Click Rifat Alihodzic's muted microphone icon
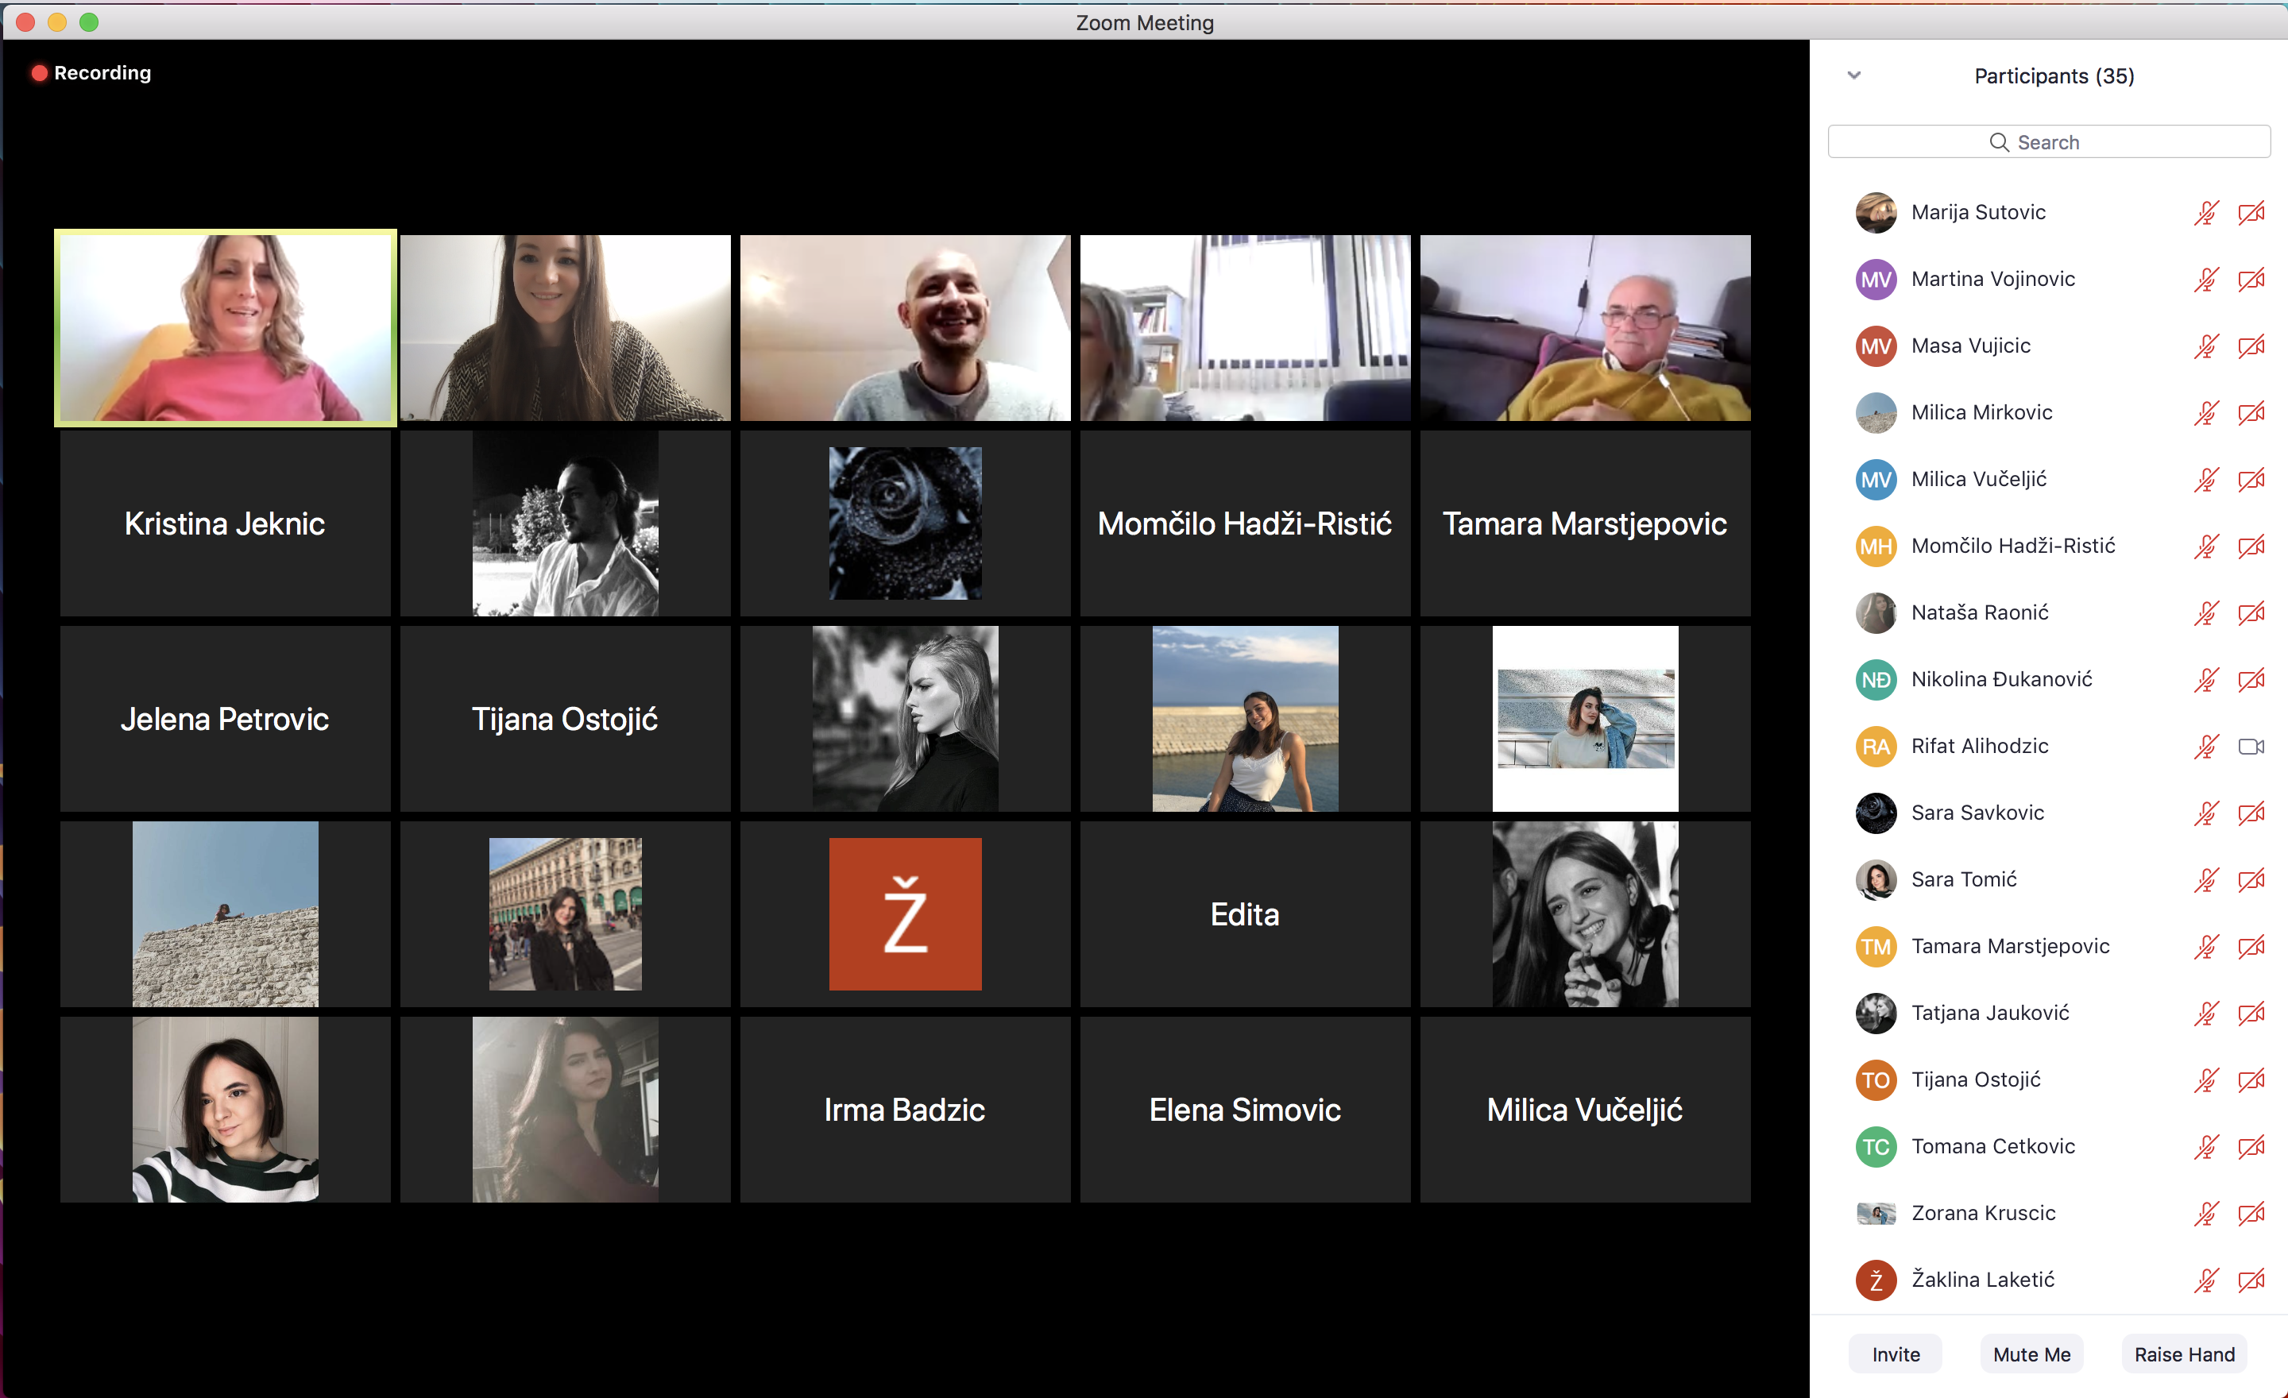2288x1398 pixels. 2206,747
